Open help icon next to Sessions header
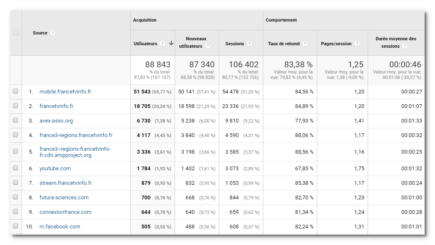The image size is (435, 245). 250,44
